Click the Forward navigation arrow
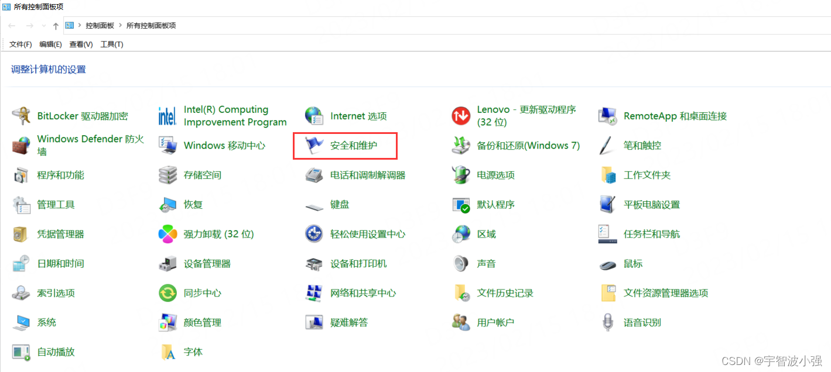This screenshot has height=372, width=831. 29,26
